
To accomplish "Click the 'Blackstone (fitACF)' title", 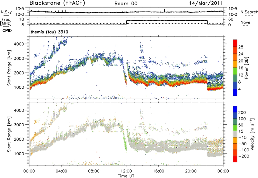I will [57, 3].
